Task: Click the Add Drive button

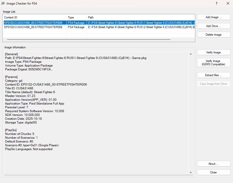Action: [213, 26]
